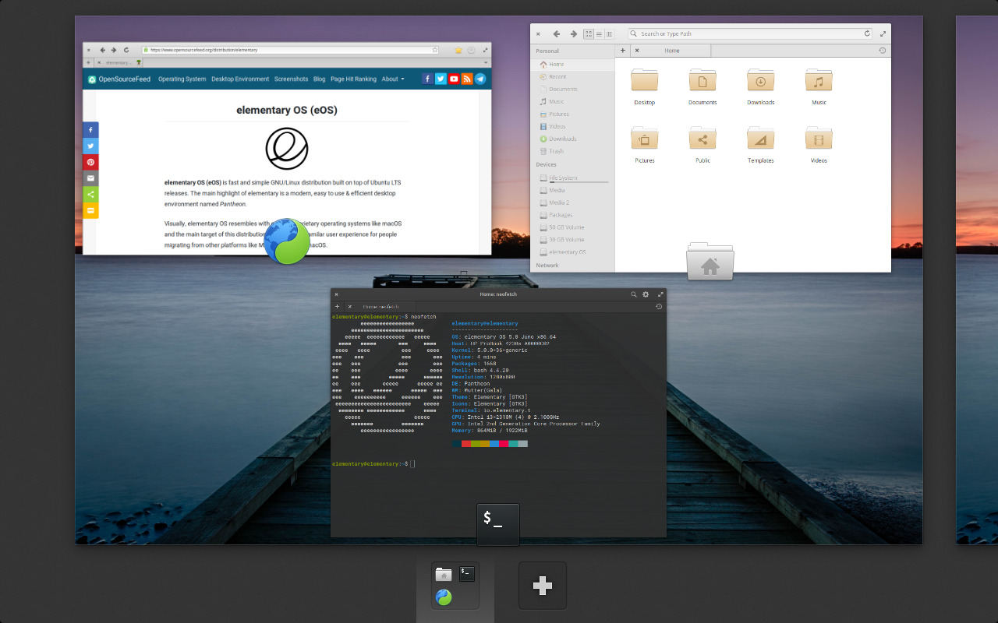Open the About dropdown on OpenSourceFeed navbar

[392, 79]
